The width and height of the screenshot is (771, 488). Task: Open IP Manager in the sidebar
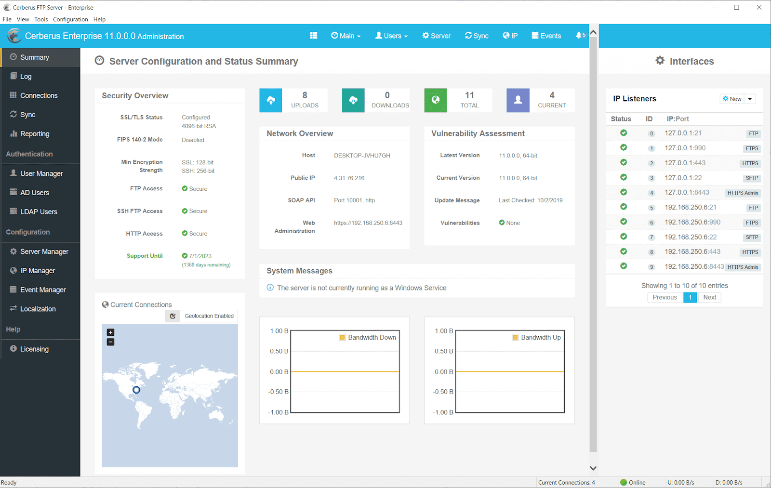click(40, 270)
